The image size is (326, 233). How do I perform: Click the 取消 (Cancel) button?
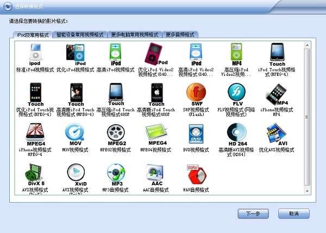coord(294,213)
